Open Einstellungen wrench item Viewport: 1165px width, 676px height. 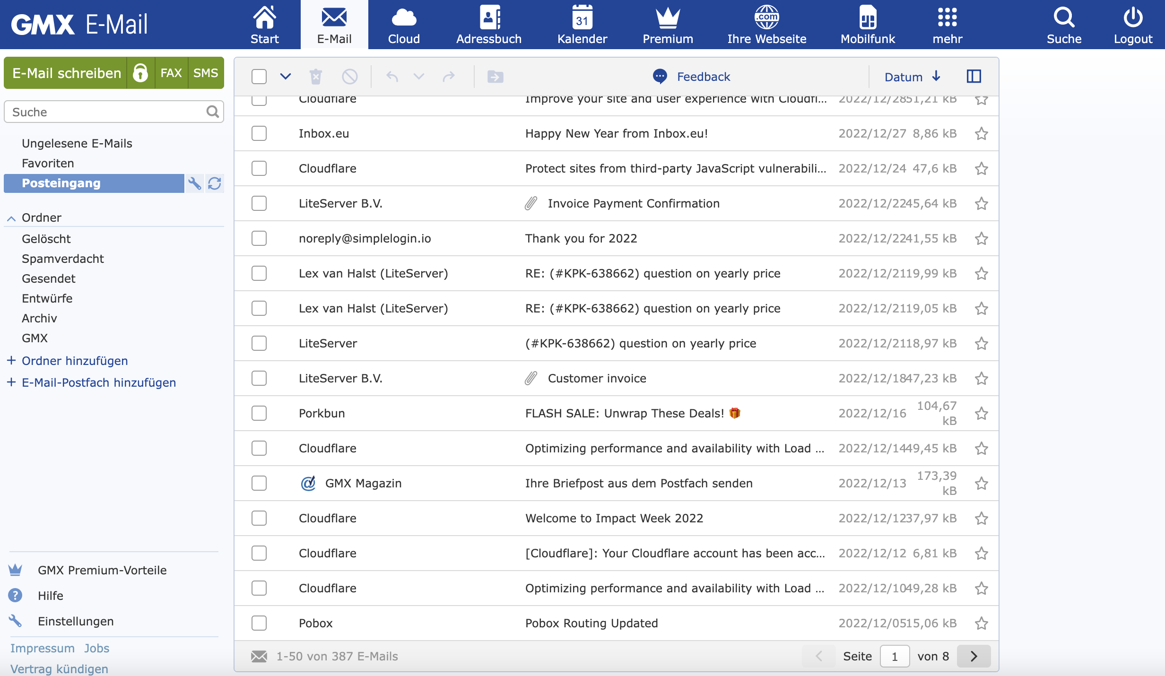[x=61, y=621]
